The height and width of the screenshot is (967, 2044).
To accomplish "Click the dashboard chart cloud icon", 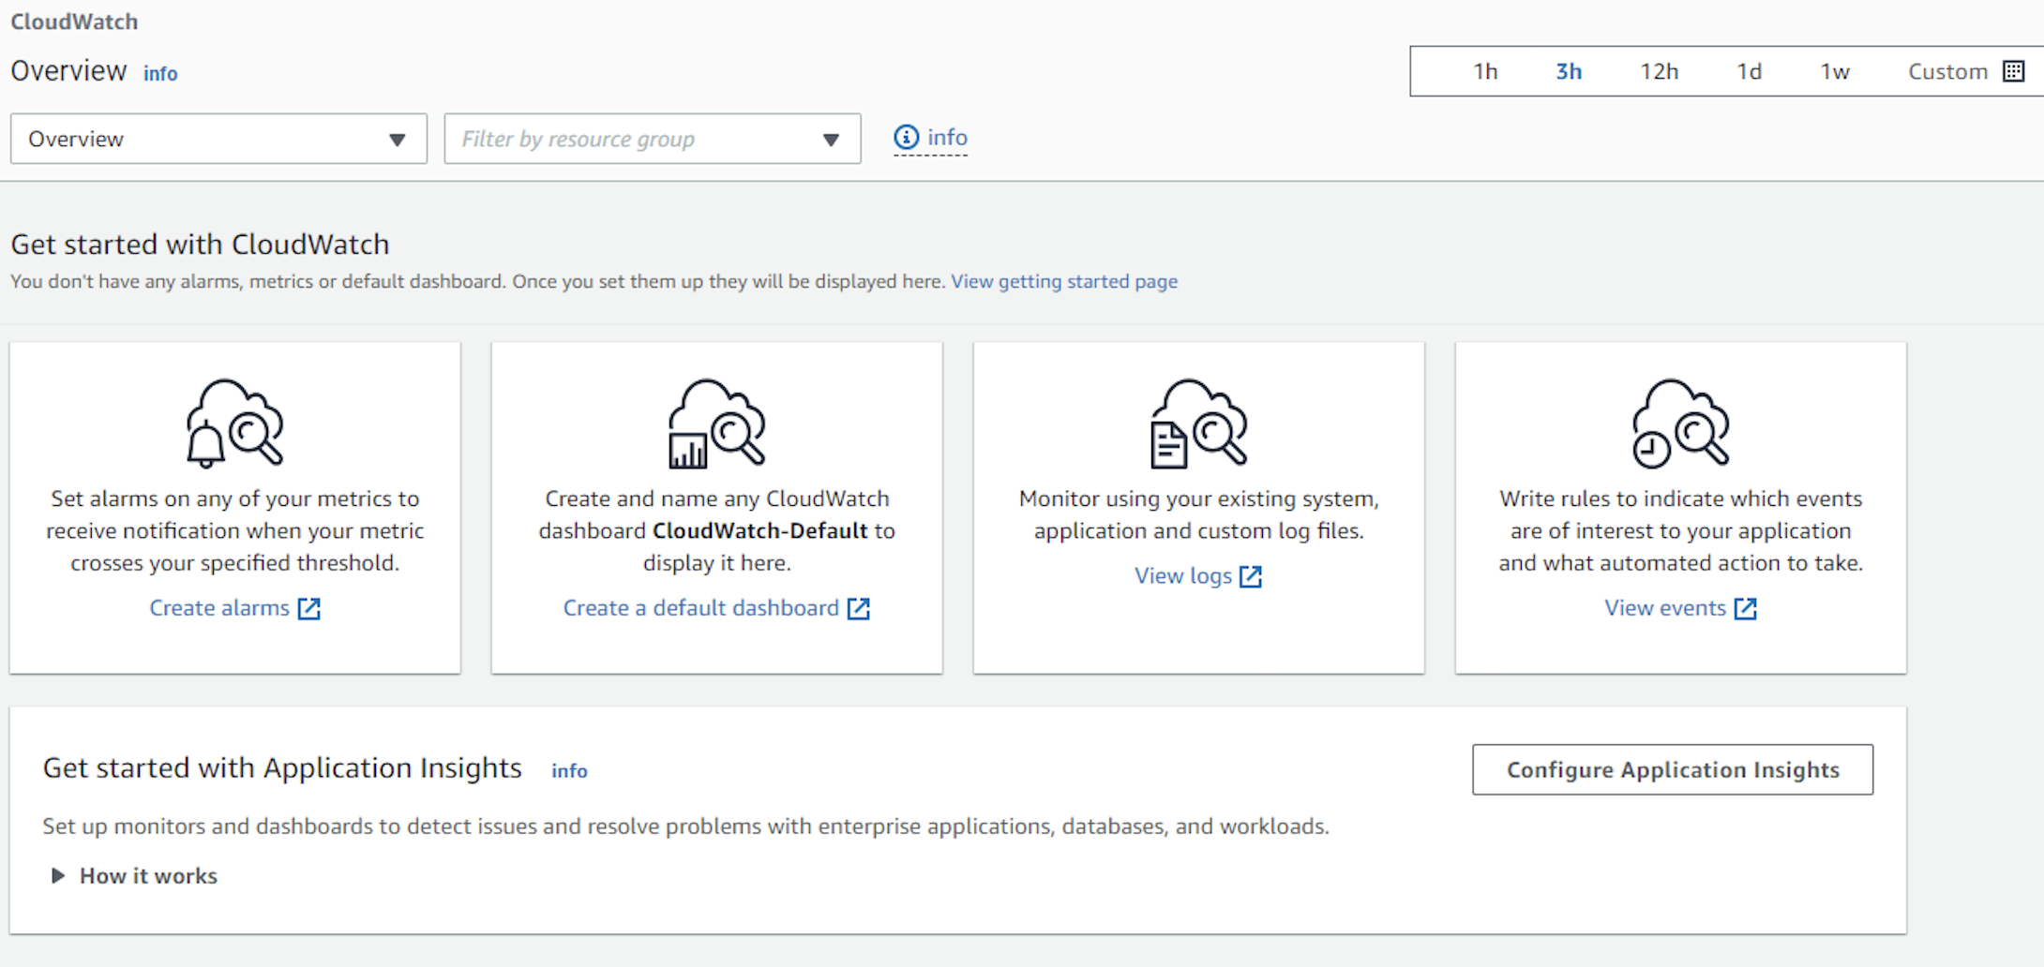I will [716, 423].
